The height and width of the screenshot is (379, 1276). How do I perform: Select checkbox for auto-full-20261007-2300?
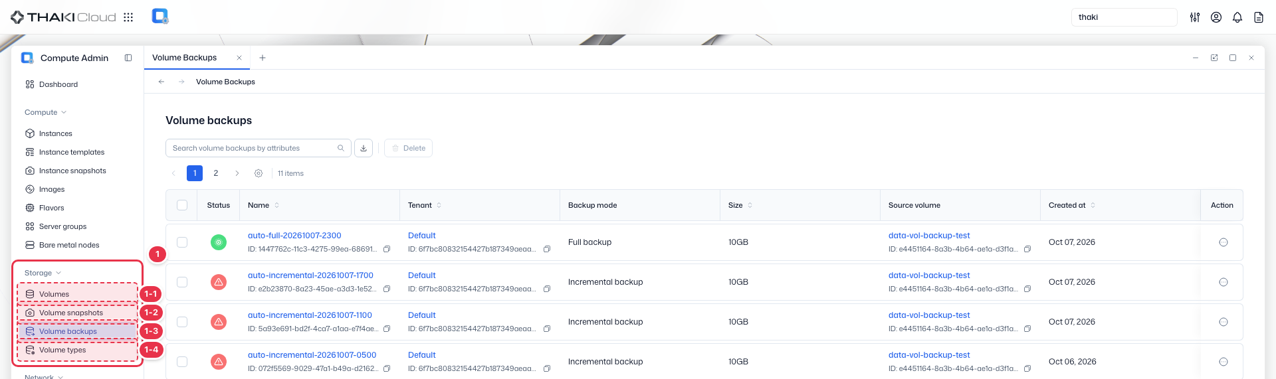point(182,242)
